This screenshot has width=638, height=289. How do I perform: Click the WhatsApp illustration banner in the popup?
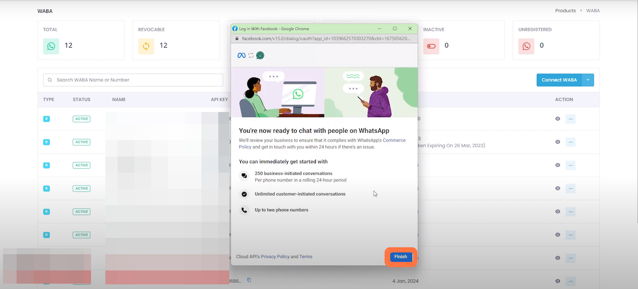point(324,92)
